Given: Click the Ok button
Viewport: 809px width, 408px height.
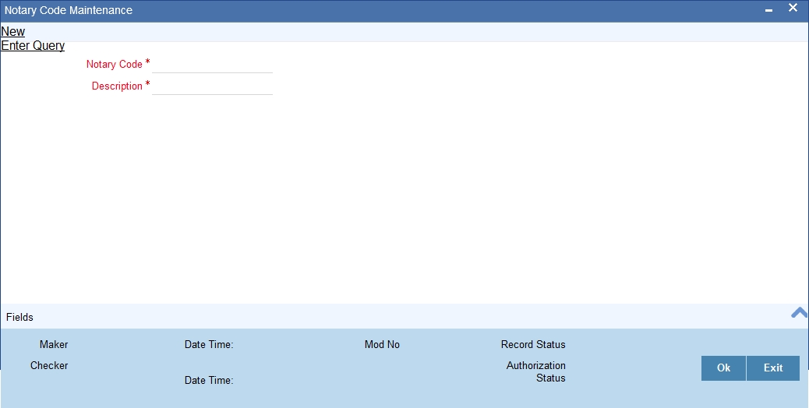Looking at the screenshot, I should click(x=723, y=368).
